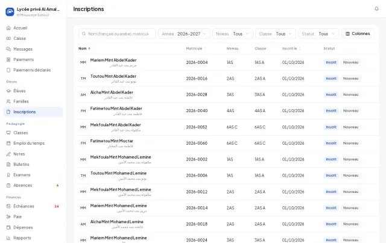Open the Niveau filter dropdown
Screen dimensions: 386x243
tap(233, 34)
